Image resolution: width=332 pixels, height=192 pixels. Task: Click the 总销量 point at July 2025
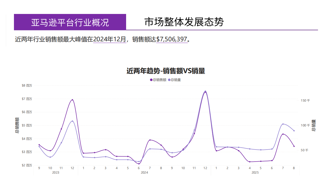(283, 124)
